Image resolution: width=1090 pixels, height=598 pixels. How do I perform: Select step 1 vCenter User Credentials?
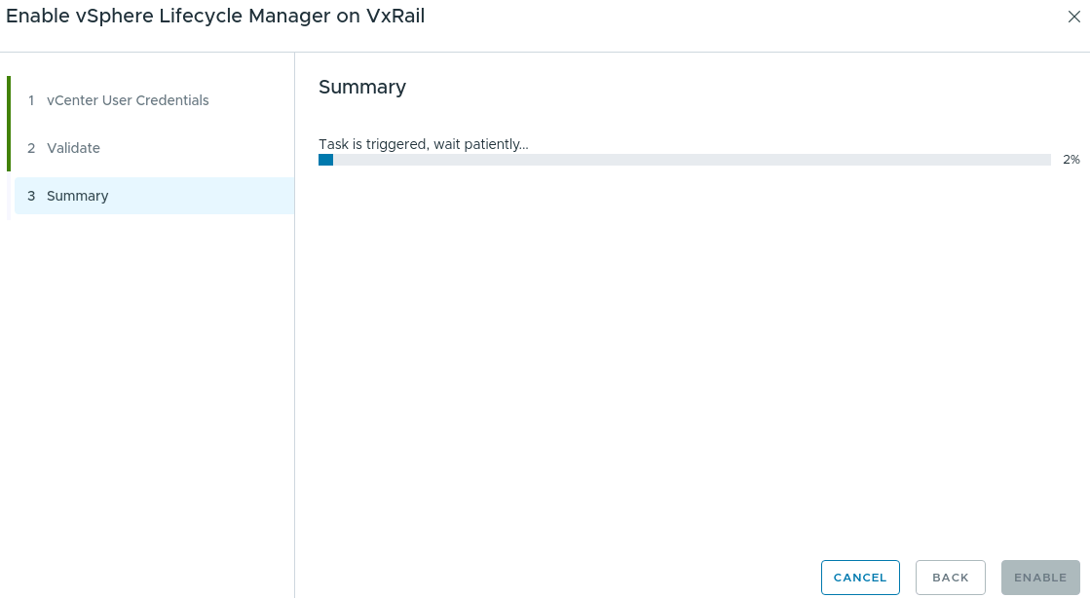129,100
